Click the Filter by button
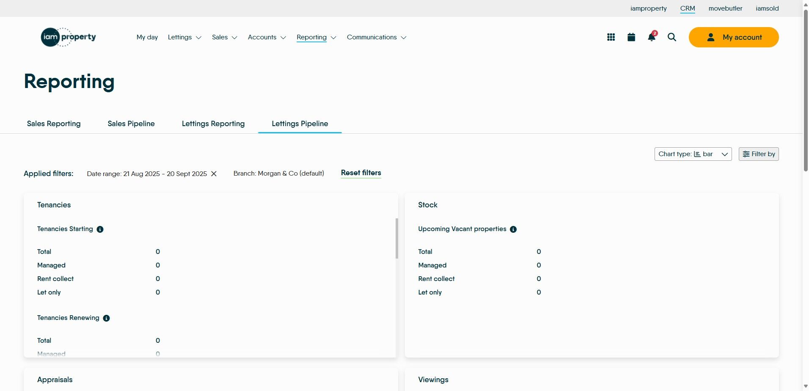The width and height of the screenshot is (809, 391). point(759,154)
